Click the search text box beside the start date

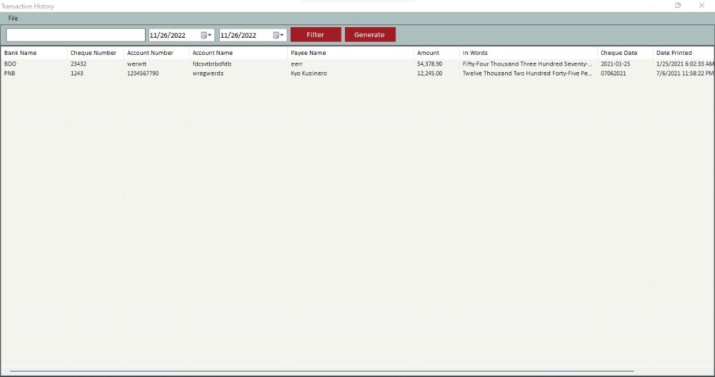(x=75, y=35)
